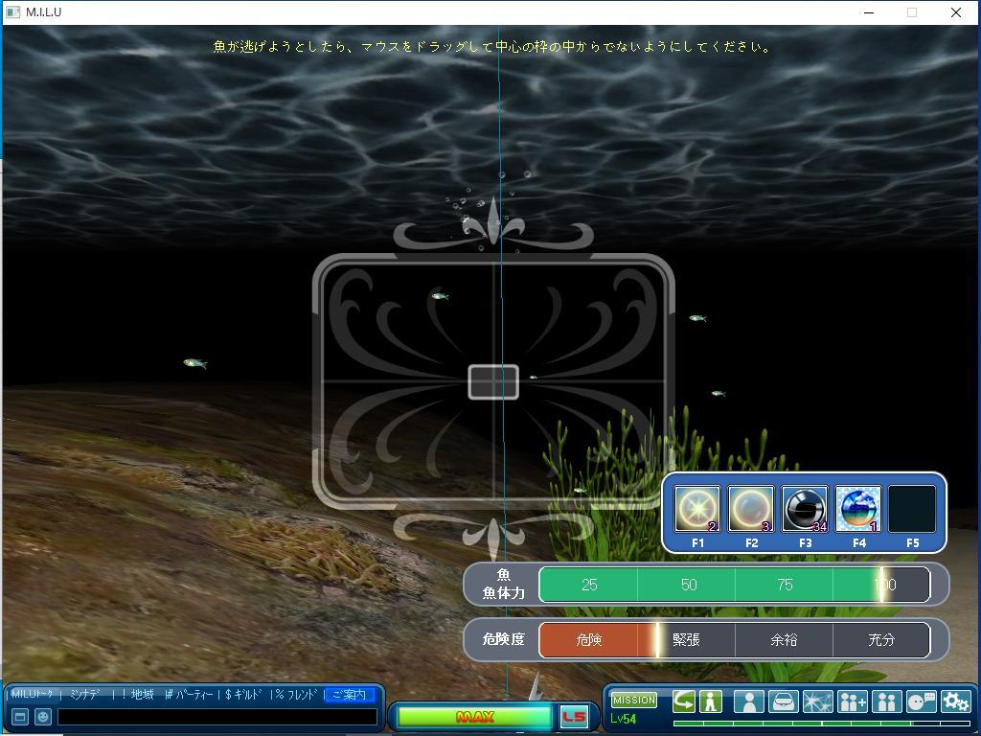Switch to the 地域 chat tab
Viewport: 981px width, 736px height.
[138, 694]
